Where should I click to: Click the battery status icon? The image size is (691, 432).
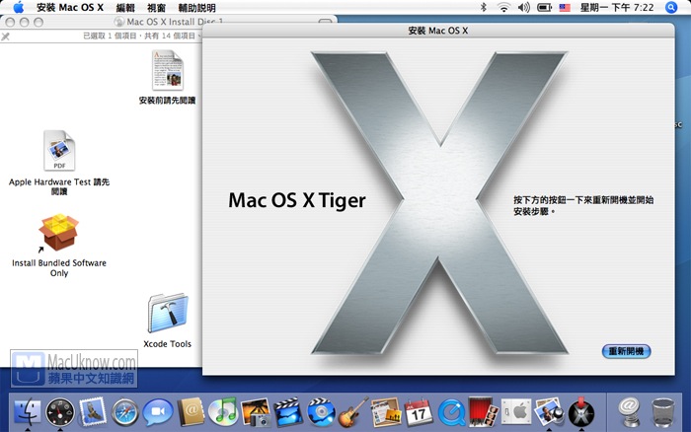point(544,7)
